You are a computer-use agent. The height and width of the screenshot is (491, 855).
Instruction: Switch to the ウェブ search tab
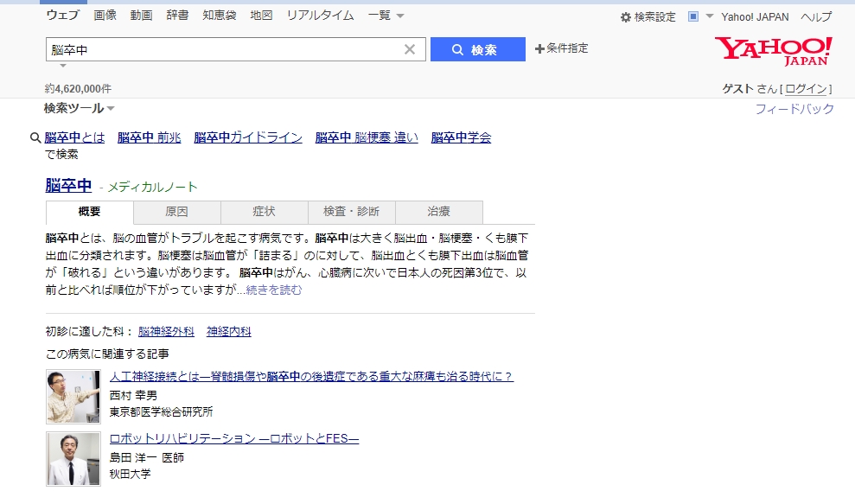63,16
